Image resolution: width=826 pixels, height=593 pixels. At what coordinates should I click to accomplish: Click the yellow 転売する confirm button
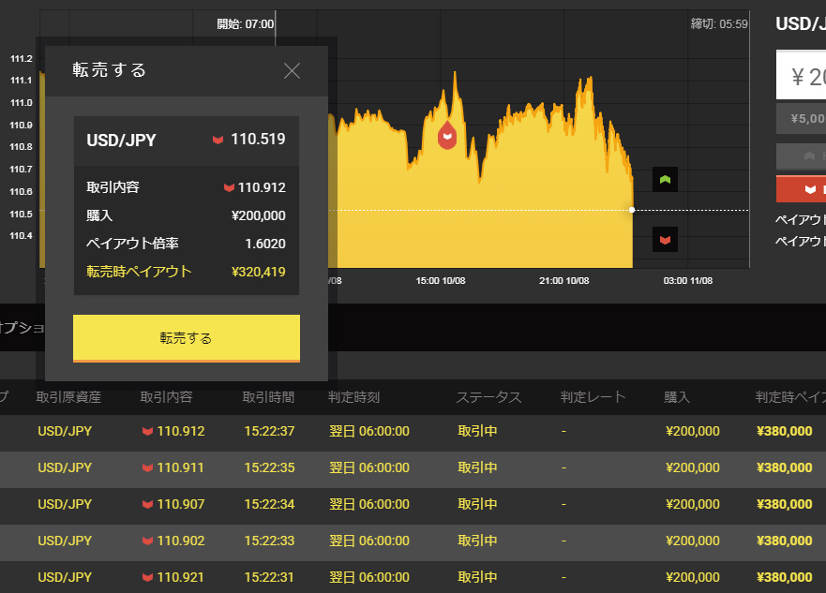pos(187,338)
